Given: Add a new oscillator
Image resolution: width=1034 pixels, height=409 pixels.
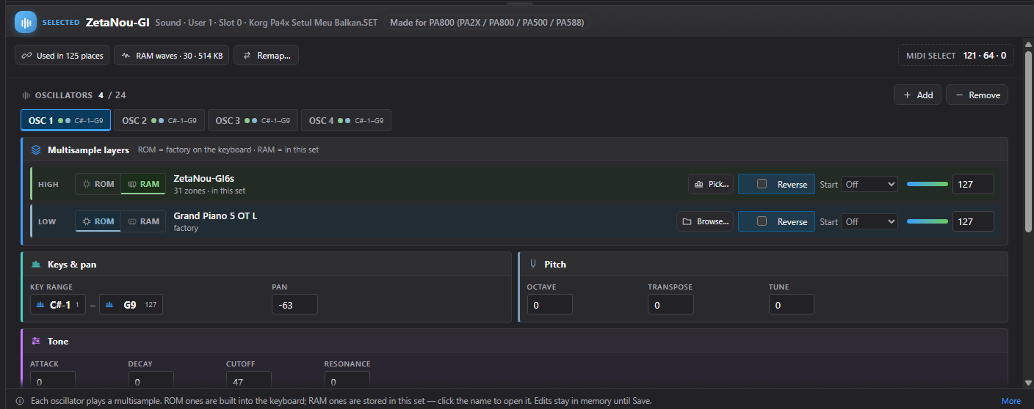Looking at the screenshot, I should point(917,95).
